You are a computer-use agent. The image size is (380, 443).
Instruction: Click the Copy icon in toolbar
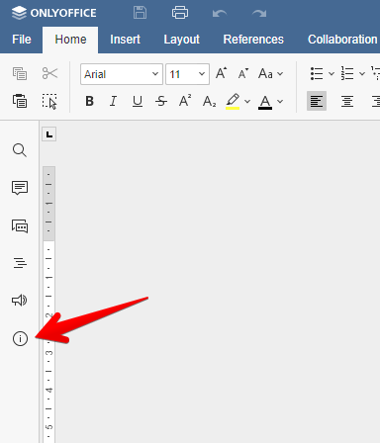[x=20, y=73]
